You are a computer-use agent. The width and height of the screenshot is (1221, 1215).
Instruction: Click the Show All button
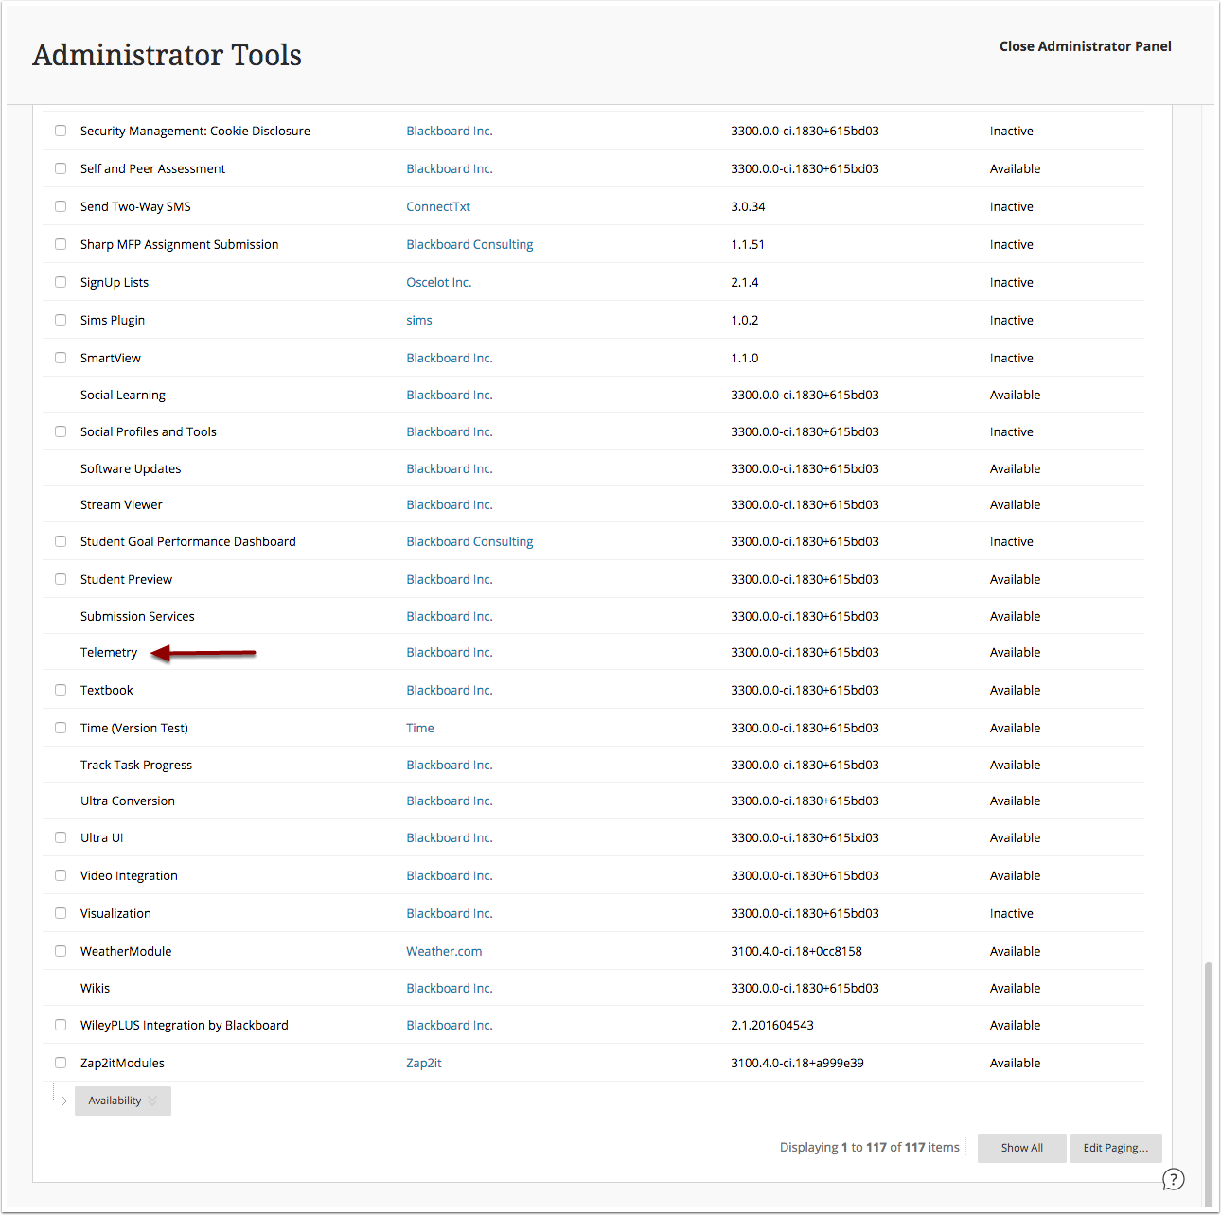click(1022, 1148)
